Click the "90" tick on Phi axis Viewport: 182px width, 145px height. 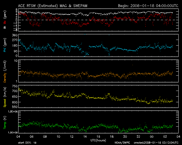tap(16, 51)
